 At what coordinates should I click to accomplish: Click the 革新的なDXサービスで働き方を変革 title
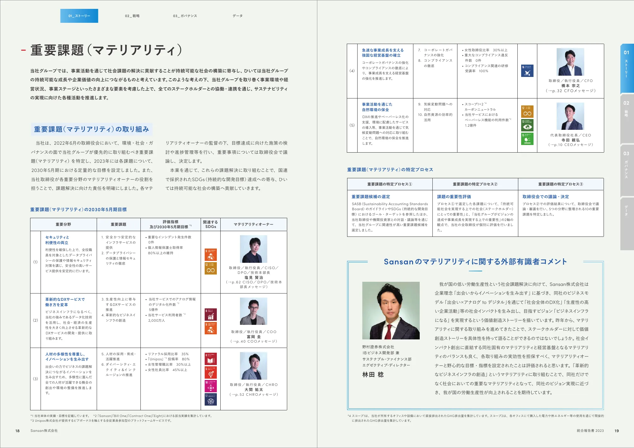(x=65, y=302)
